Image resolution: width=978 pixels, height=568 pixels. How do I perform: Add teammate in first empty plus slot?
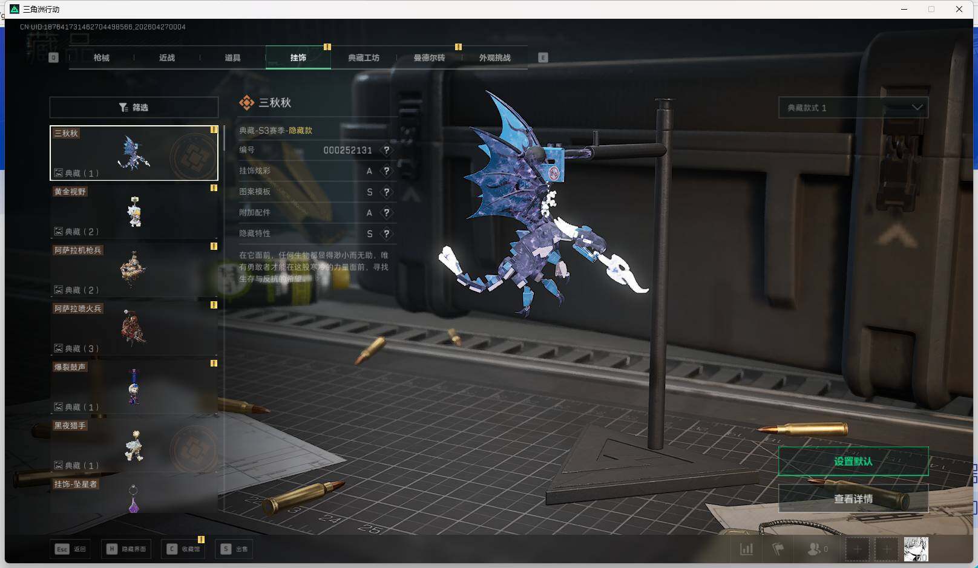(x=857, y=549)
